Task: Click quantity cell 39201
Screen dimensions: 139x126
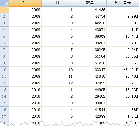Action: click(x=90, y=43)
